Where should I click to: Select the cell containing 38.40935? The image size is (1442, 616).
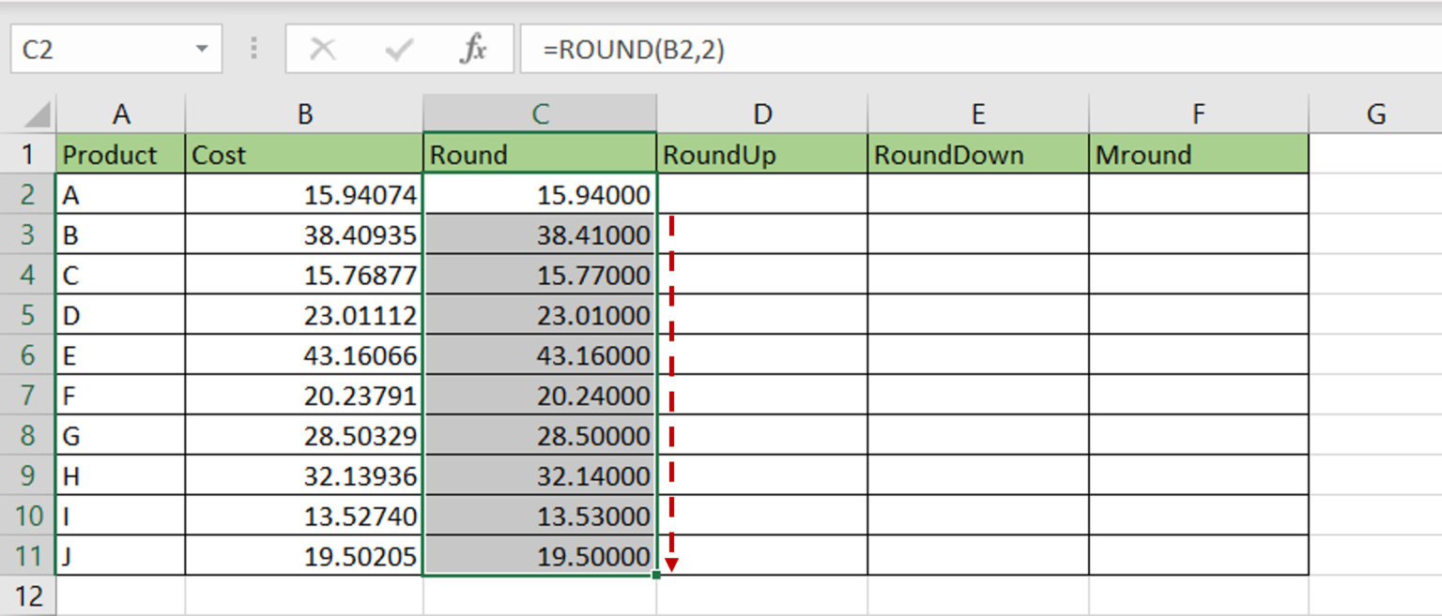304,234
